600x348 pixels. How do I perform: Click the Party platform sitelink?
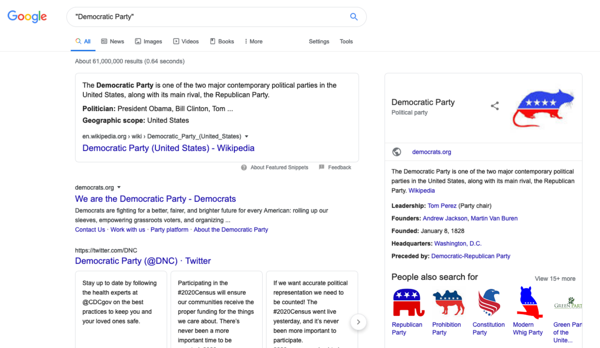tap(169, 229)
